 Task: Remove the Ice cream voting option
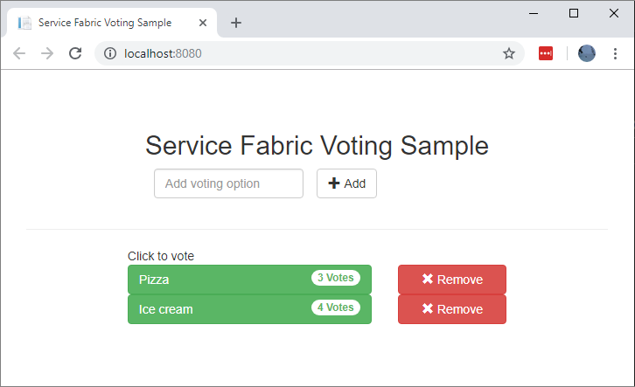[451, 309]
